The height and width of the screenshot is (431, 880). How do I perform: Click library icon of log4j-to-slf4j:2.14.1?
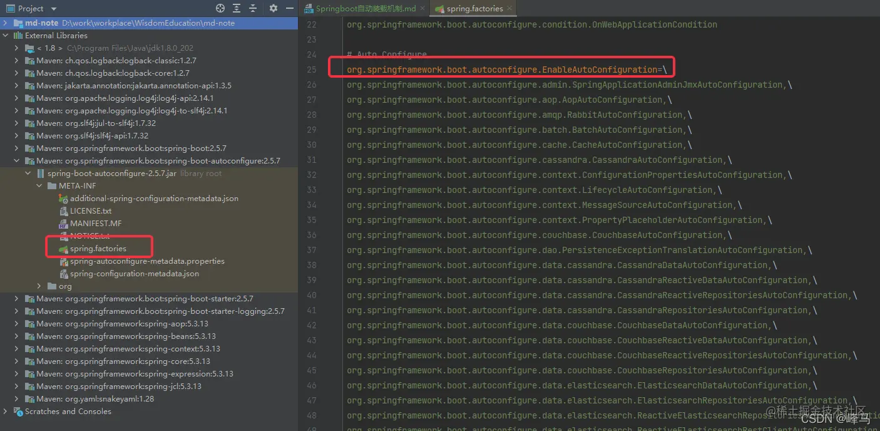tap(29, 111)
